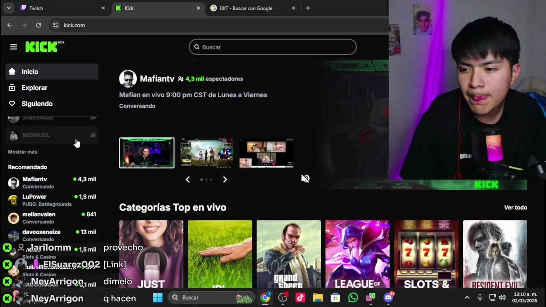The image size is (546, 307).
Task: Open the Just Chatting category card
Action: click(x=151, y=254)
